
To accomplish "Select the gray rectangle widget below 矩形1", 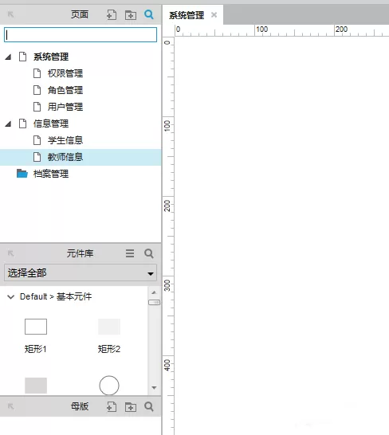I will click(36, 386).
